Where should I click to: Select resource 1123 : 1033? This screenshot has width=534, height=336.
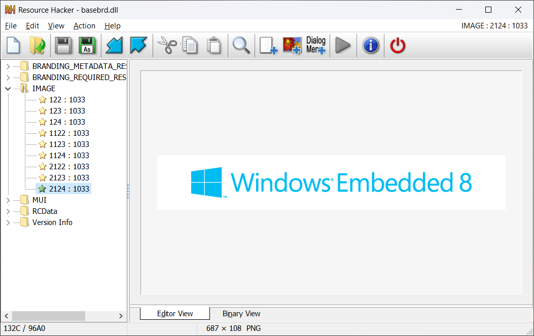[69, 144]
